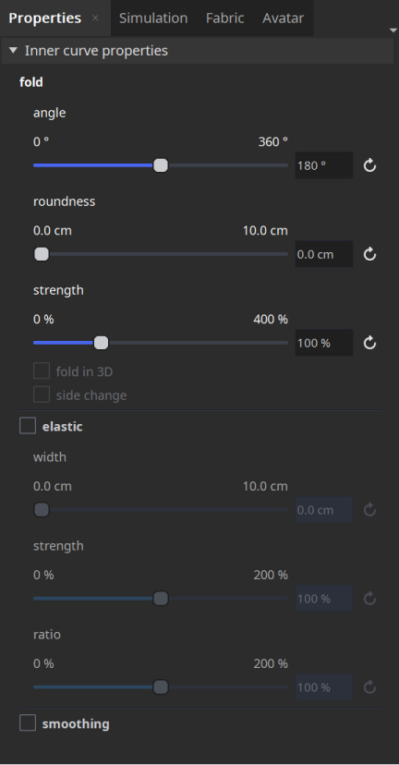Close the Properties tab

[x=96, y=18]
